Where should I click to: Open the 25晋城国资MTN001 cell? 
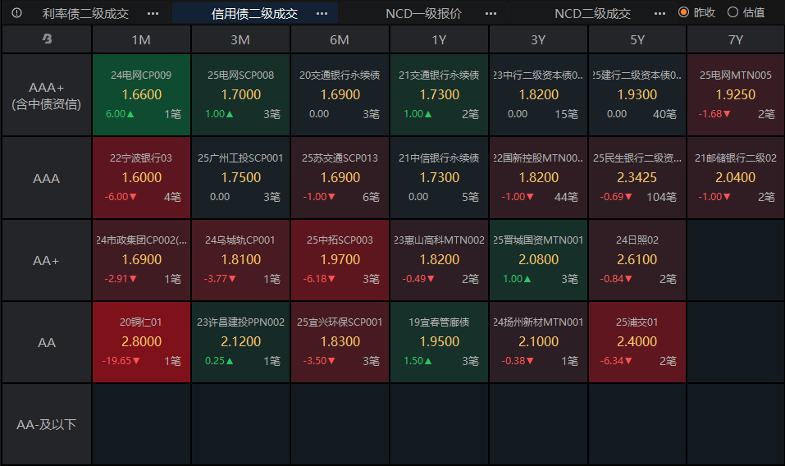[538, 260]
